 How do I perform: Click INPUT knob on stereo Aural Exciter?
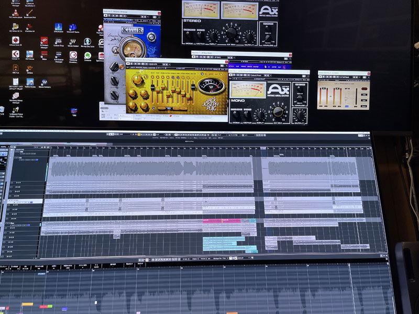click(213, 37)
